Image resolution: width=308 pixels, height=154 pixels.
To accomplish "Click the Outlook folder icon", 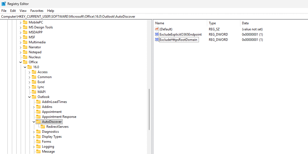I will [34, 97].
